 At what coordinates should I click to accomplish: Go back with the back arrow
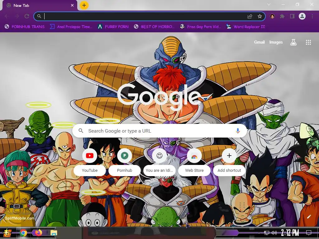tap(7, 16)
